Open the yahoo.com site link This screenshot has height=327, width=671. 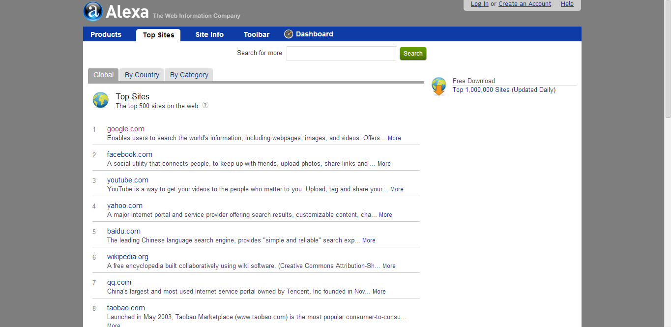[125, 206]
